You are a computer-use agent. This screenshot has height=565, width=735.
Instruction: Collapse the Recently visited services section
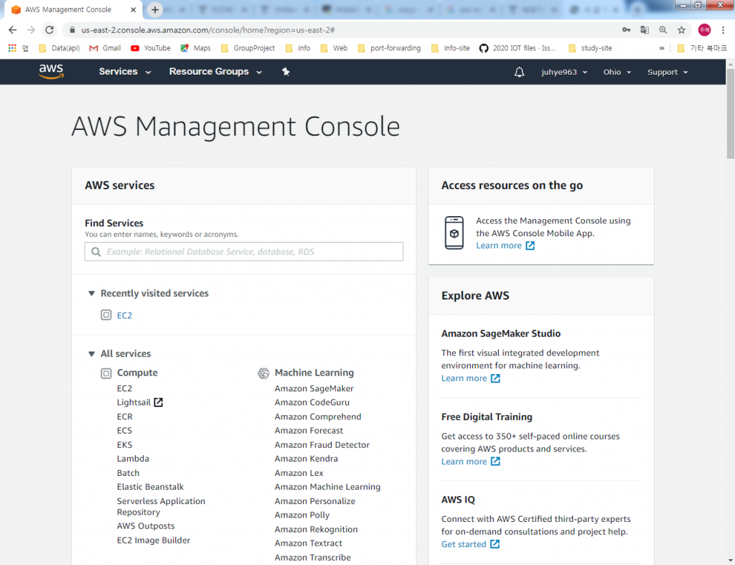tap(91, 294)
